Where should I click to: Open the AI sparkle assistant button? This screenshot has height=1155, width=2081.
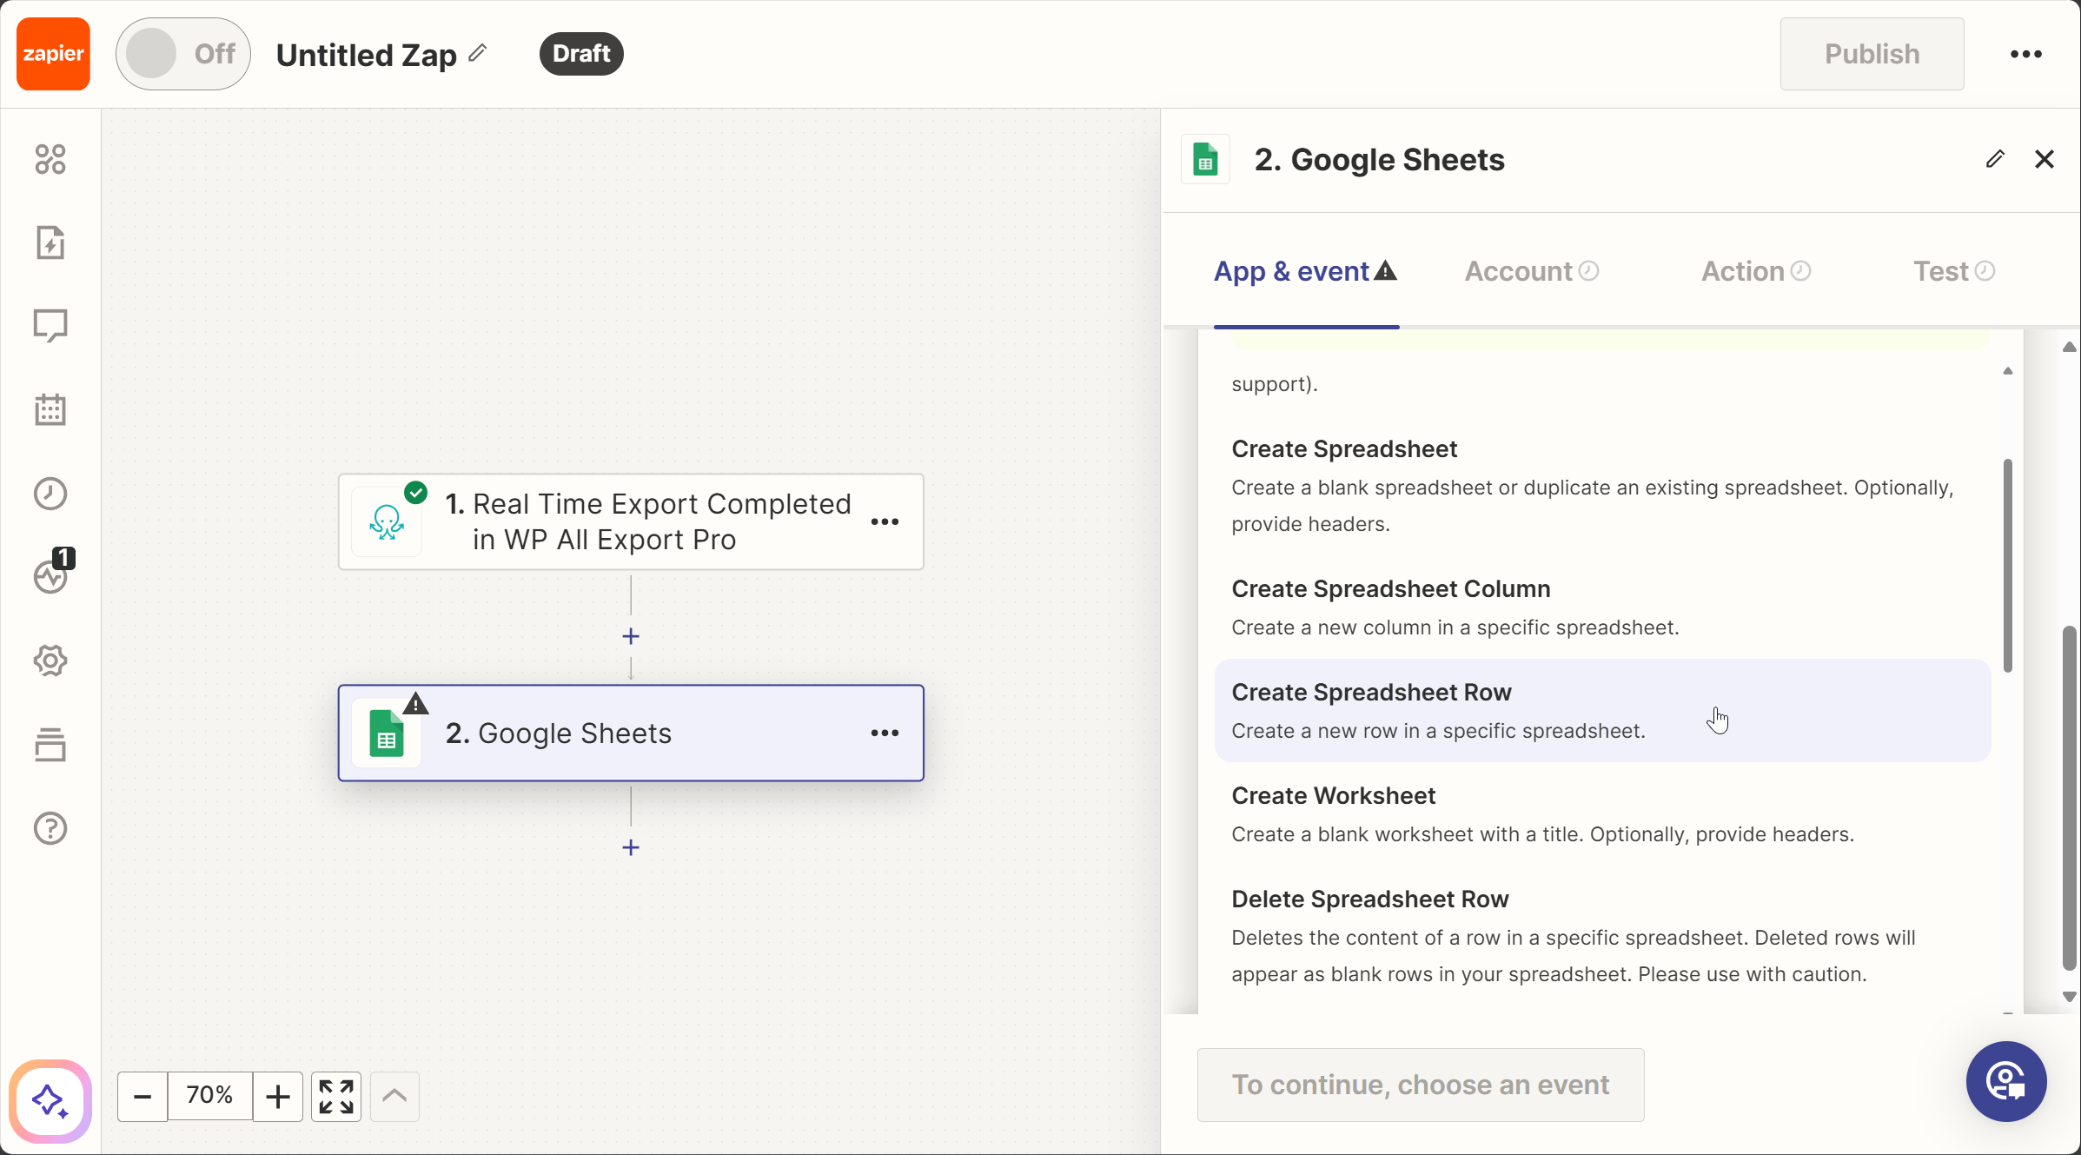pos(50,1101)
